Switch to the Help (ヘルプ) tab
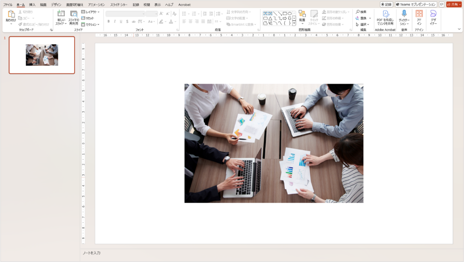 169,5
